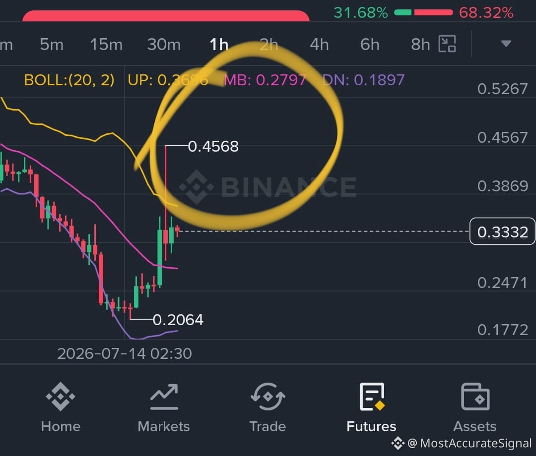Tap the date label 2026-07-14 02:30
This screenshot has height=456, width=536.
click(x=125, y=353)
